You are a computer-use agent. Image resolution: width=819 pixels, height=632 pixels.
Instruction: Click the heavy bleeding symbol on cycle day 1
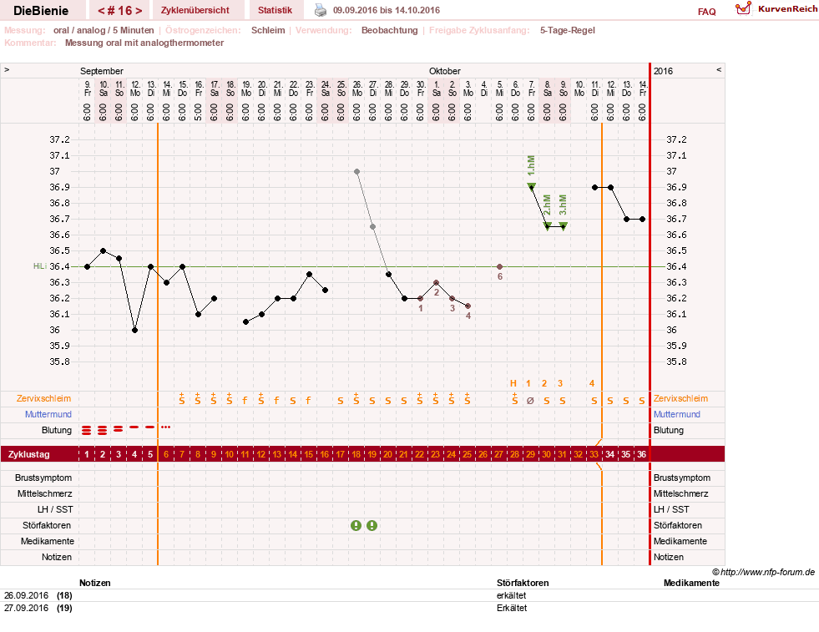(x=87, y=431)
